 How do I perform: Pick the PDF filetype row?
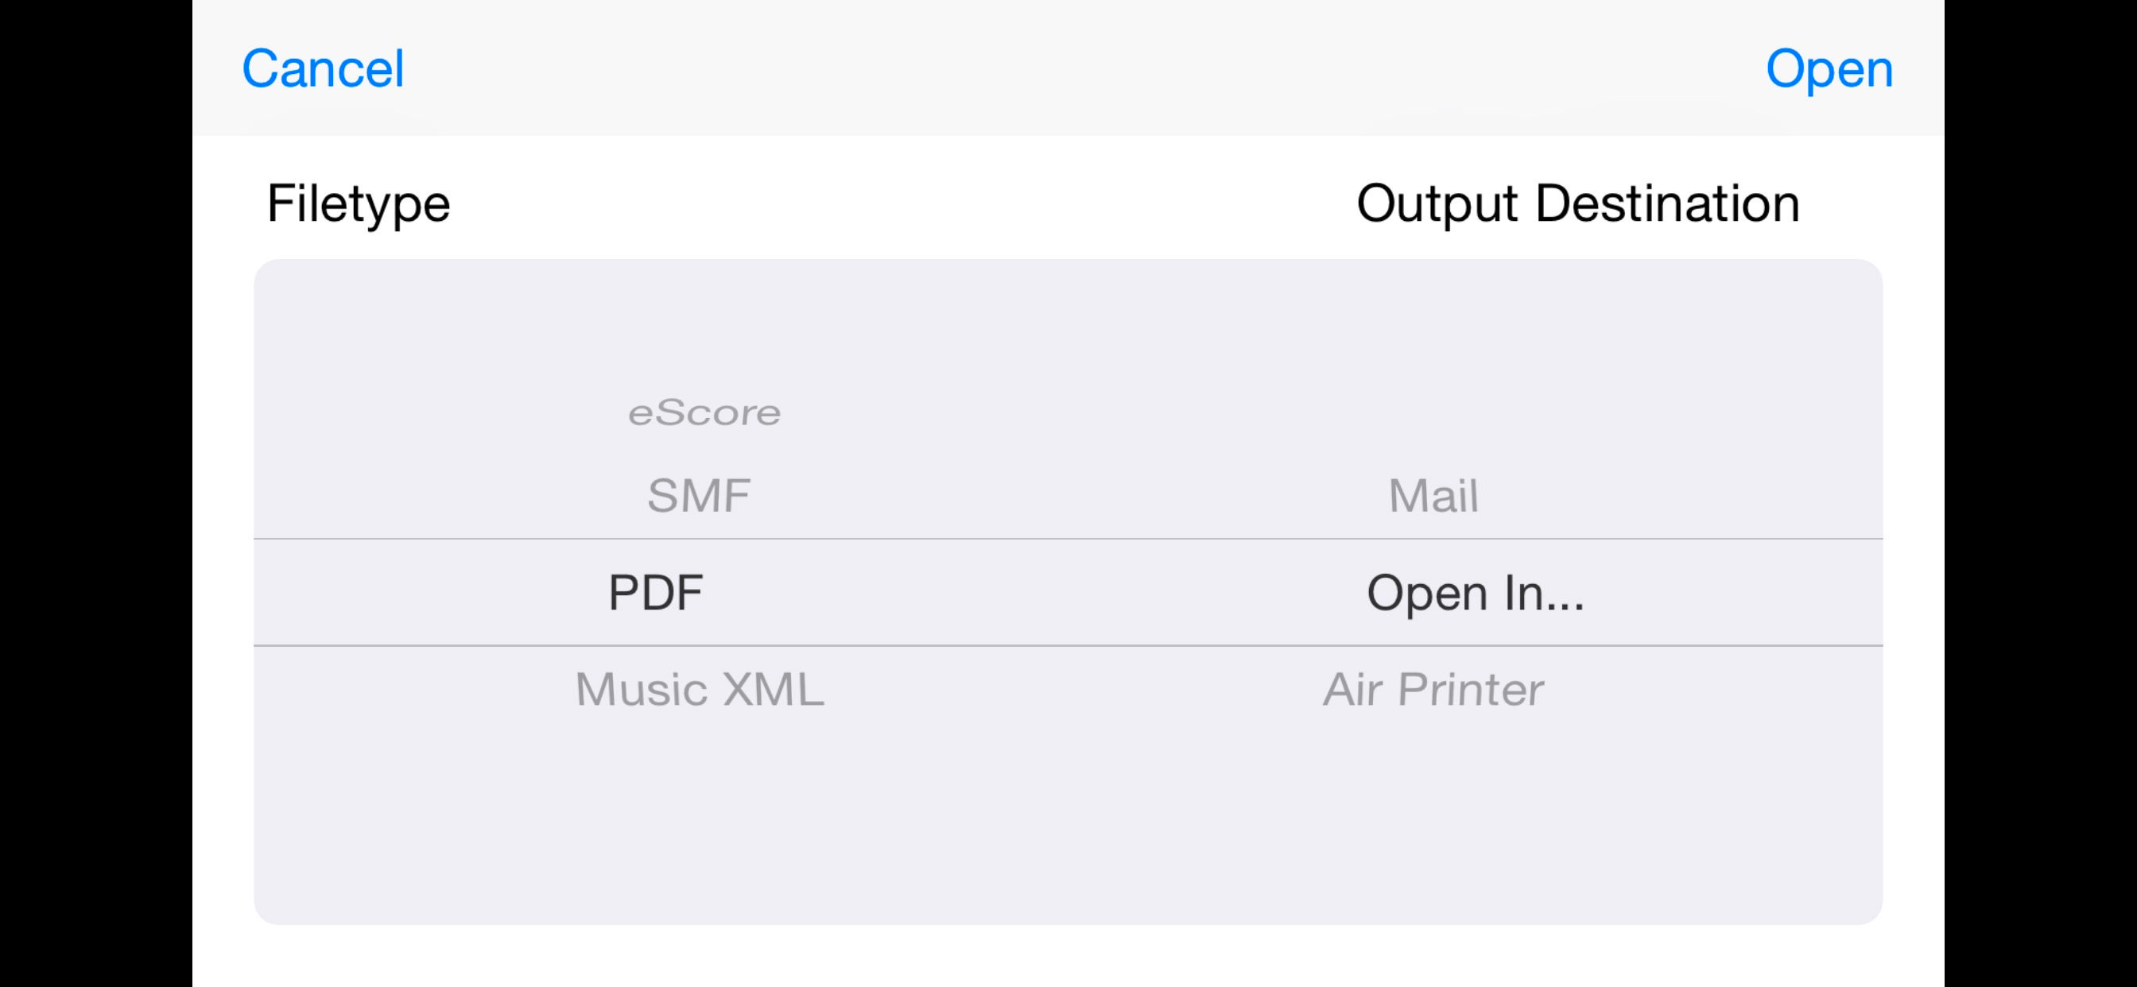(655, 593)
